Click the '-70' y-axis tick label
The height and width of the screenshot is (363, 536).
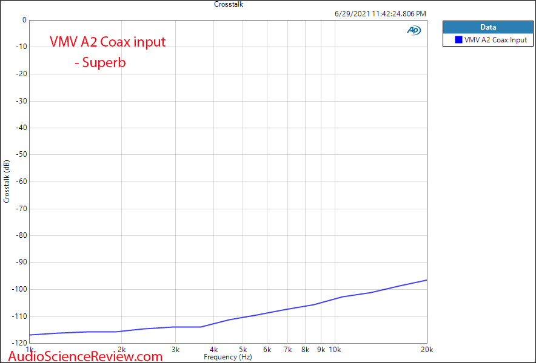point(21,209)
